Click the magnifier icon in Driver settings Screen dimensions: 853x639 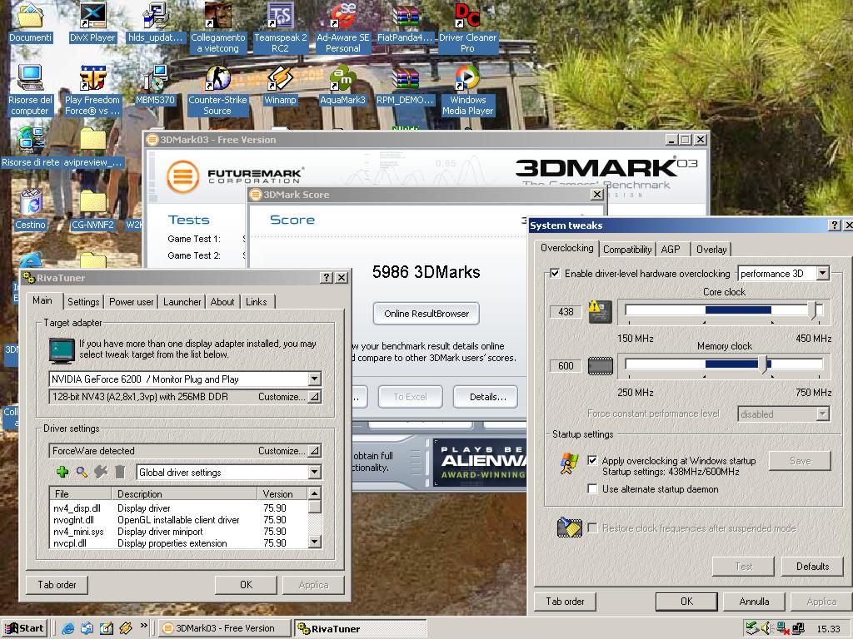pos(82,472)
